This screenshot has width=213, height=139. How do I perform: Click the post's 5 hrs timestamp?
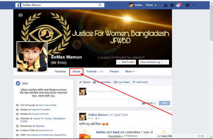[91, 118]
